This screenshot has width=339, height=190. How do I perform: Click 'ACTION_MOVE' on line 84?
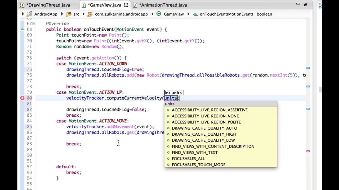click(x=113, y=121)
